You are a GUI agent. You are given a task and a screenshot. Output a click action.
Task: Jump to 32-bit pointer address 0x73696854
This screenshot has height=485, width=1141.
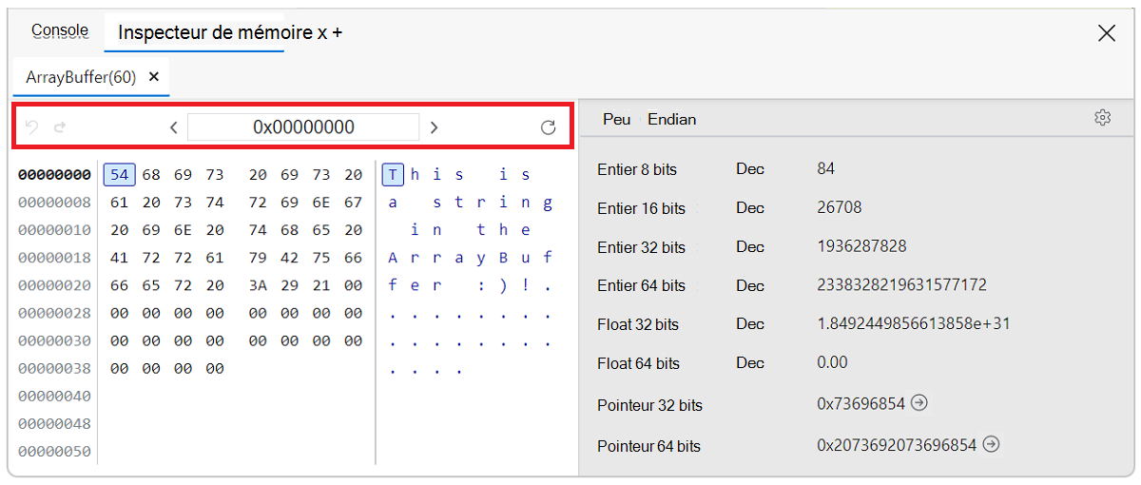[x=919, y=403]
